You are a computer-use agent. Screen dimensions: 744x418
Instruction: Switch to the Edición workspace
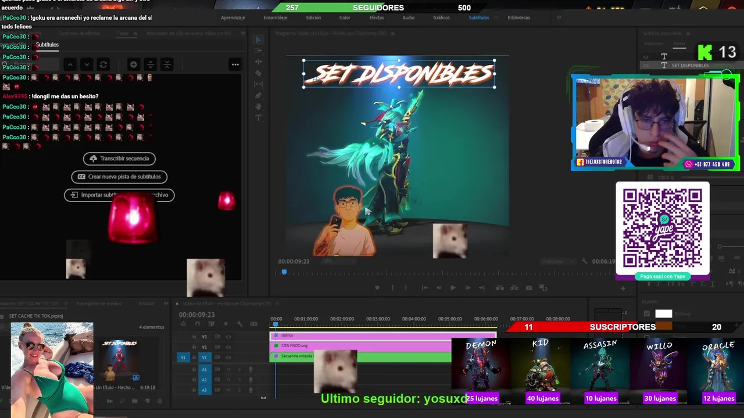(313, 17)
